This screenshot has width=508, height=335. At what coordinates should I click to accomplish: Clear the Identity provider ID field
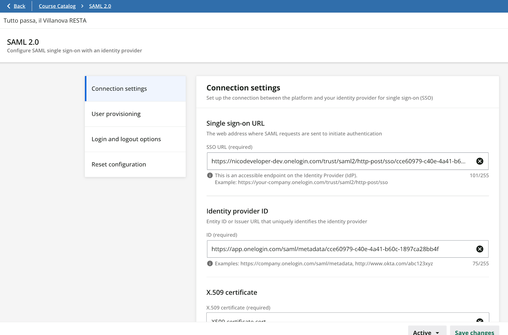click(x=480, y=249)
